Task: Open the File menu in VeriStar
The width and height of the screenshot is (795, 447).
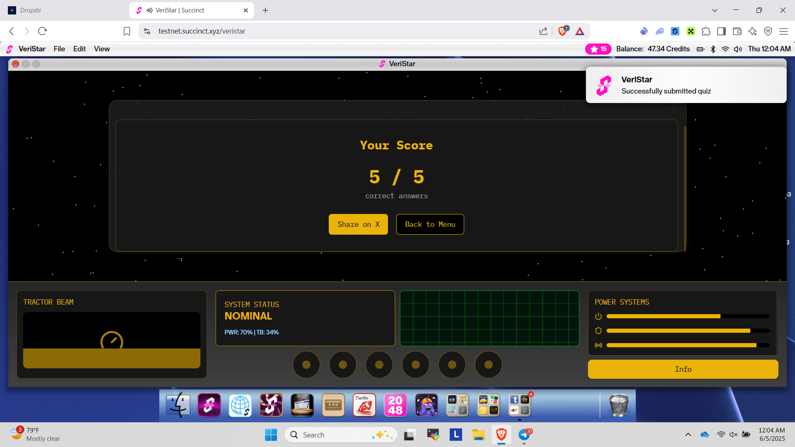Action: coord(59,49)
